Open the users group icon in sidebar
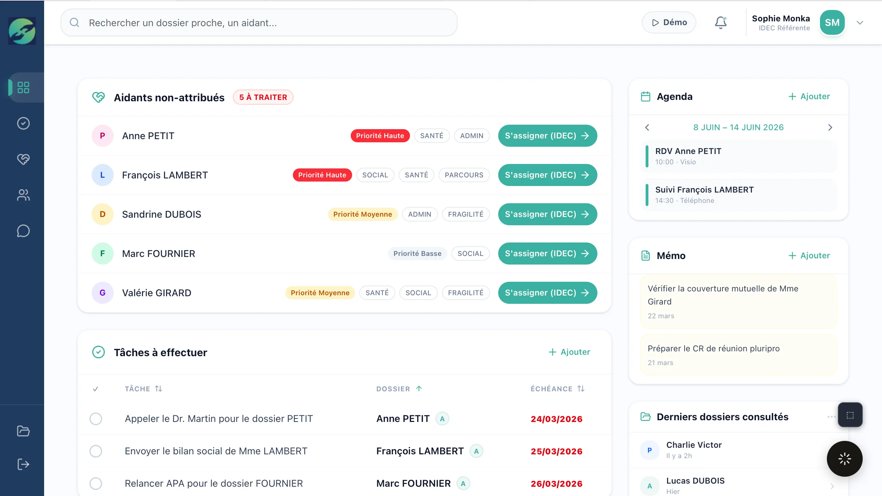 pos(23,195)
